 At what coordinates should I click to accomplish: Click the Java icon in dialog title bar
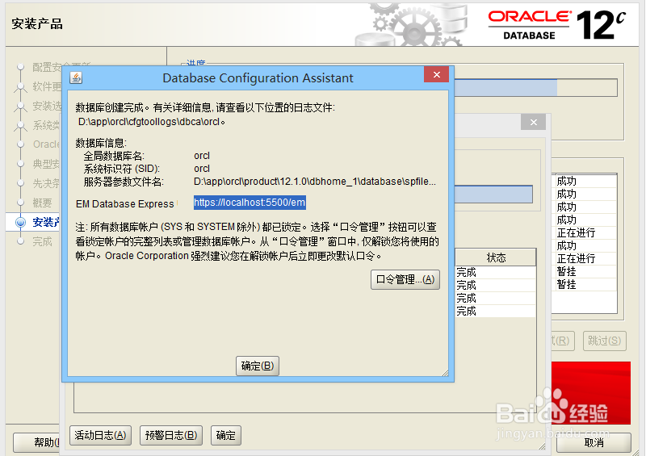[76, 77]
